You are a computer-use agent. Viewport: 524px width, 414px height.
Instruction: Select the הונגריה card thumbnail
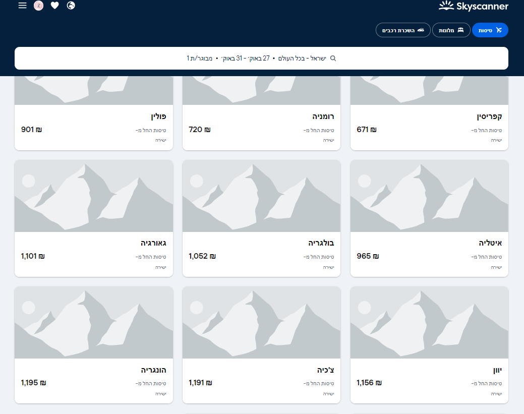coord(94,322)
